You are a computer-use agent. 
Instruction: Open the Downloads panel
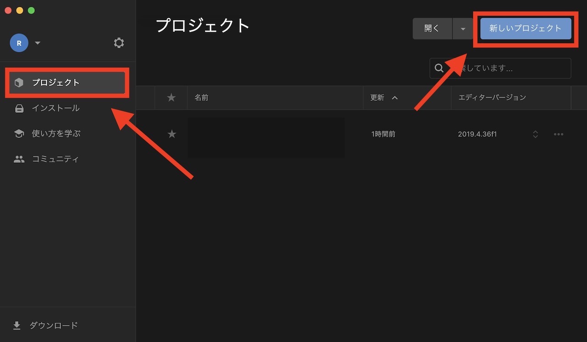click(x=44, y=325)
